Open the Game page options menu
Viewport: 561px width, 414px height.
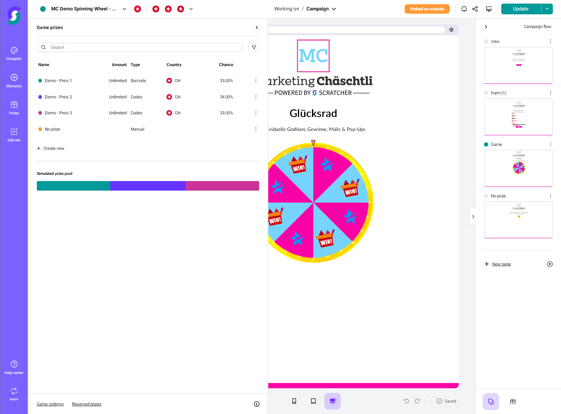550,144
